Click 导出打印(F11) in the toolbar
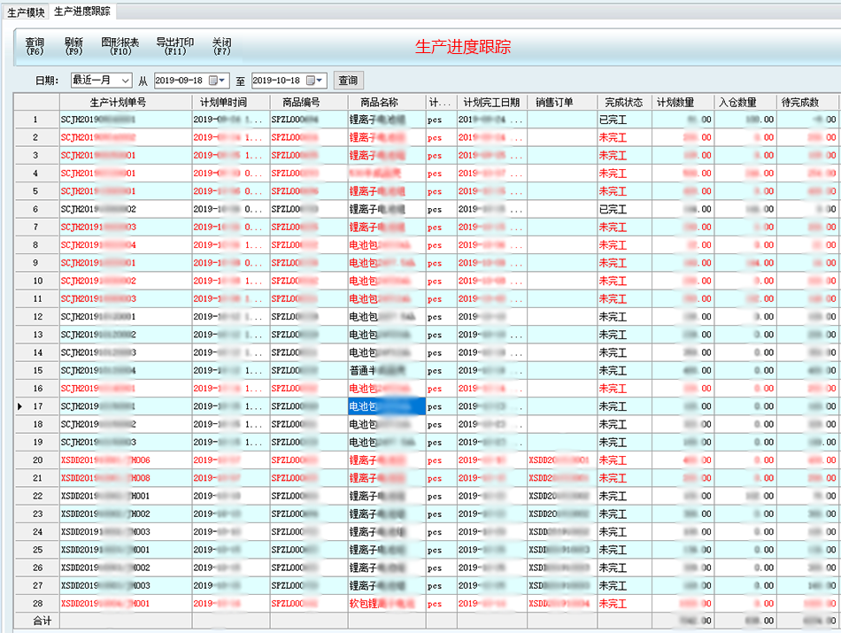The height and width of the screenshot is (633, 841). [x=175, y=46]
